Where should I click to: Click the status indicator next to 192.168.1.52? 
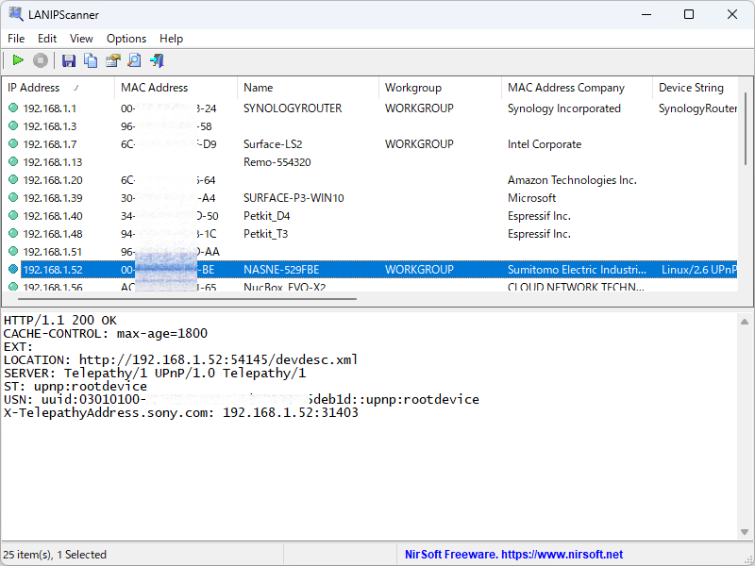[x=11, y=269]
